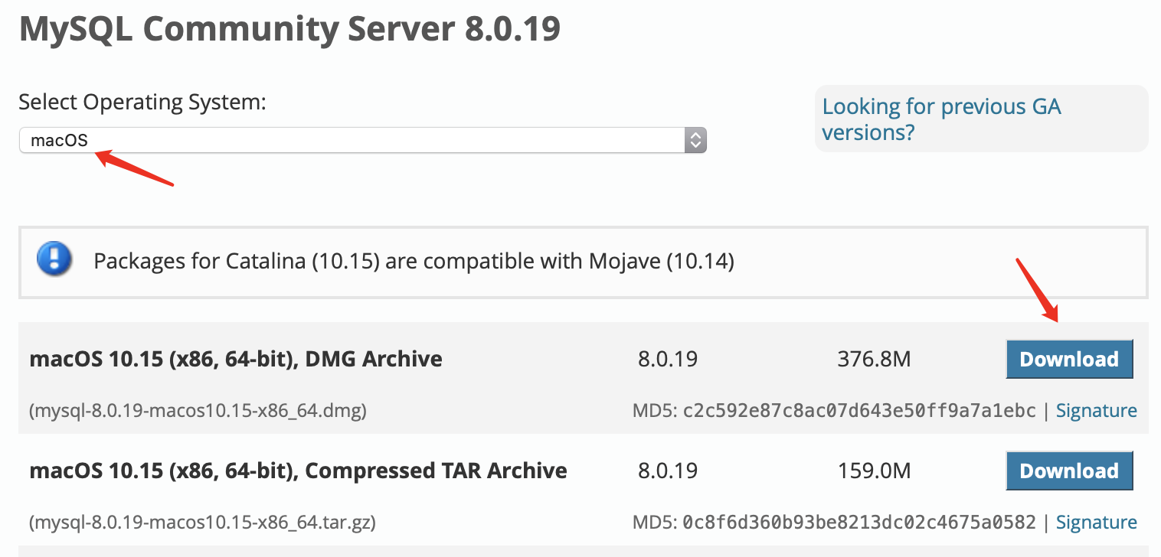
Task: Click the MySQL Community Server 8.0.19 heading
Action: tap(289, 29)
